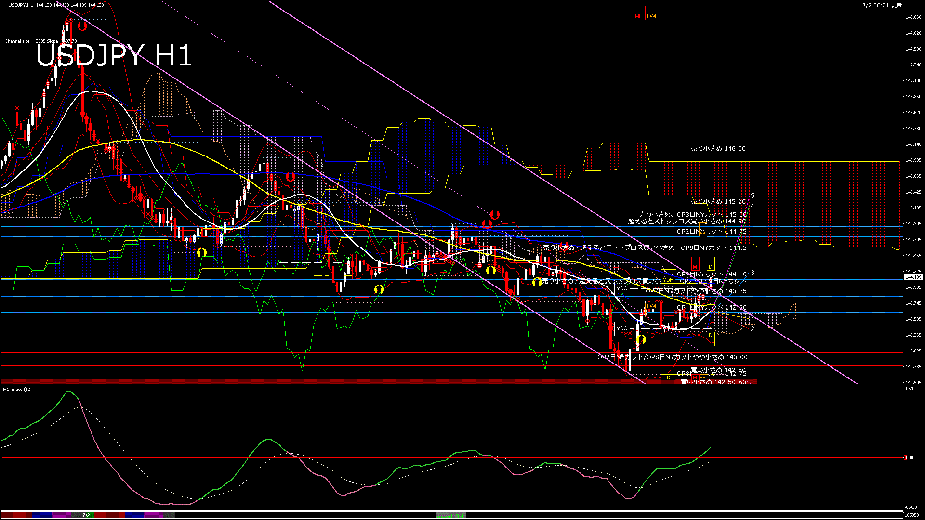Image resolution: width=925 pixels, height=520 pixels.
Task: Select the OP8日NYカットやや小さめ 143.00 label
Action: coord(697,357)
